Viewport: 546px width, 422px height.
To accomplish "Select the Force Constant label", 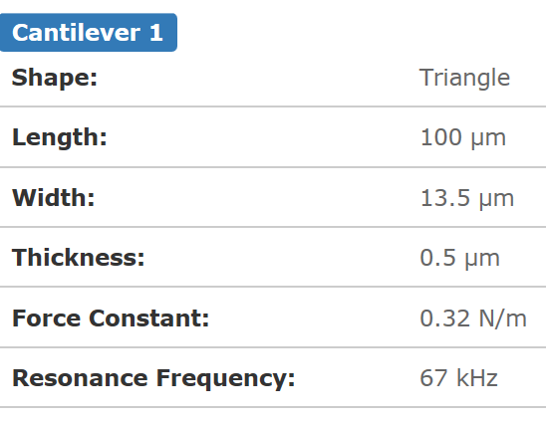I will click(x=111, y=317).
